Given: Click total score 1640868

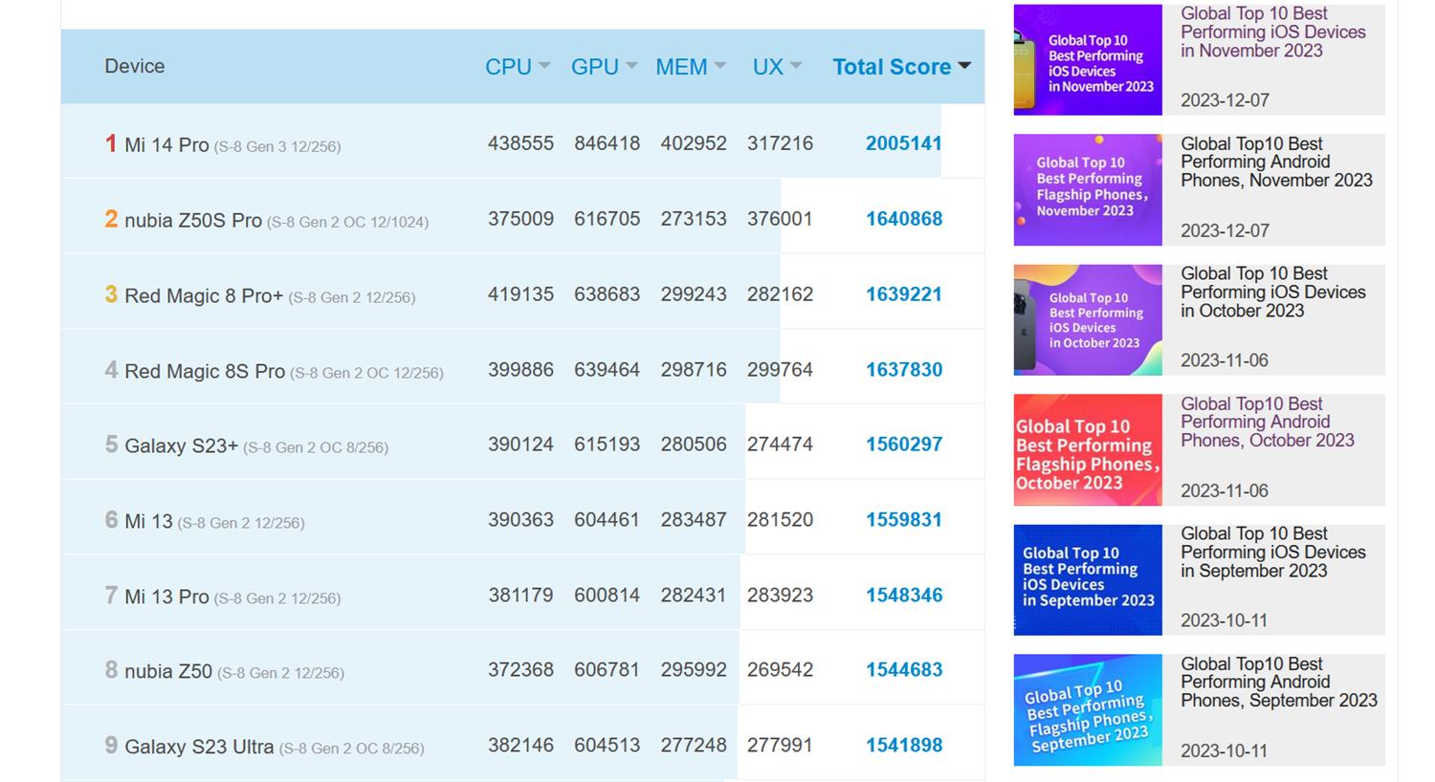Looking at the screenshot, I should 904,219.
